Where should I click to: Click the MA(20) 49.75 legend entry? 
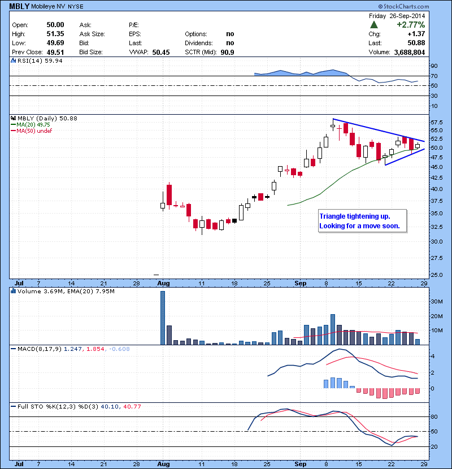(x=31, y=125)
